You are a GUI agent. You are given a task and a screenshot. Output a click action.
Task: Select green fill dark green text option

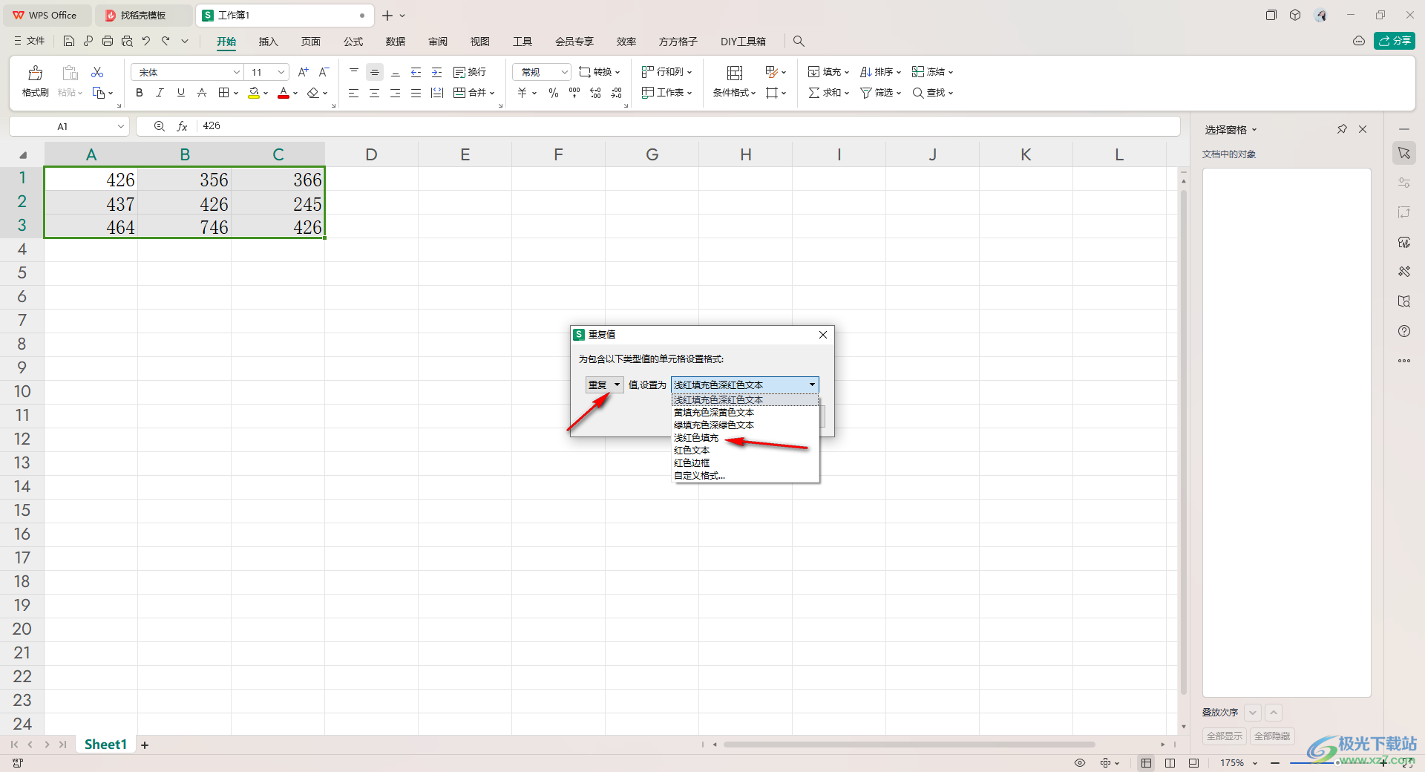tap(714, 425)
